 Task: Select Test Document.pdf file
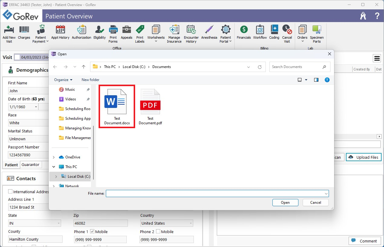[x=150, y=107]
